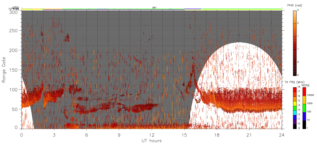The height and width of the screenshot is (146, 317).
Task: Click the purple 10–11 MHz TX FRQ swatch
Action: click(295, 122)
